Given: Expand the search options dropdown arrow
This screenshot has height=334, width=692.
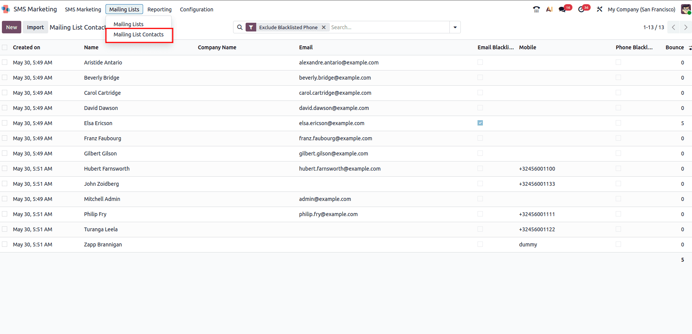Looking at the screenshot, I should [x=455, y=27].
